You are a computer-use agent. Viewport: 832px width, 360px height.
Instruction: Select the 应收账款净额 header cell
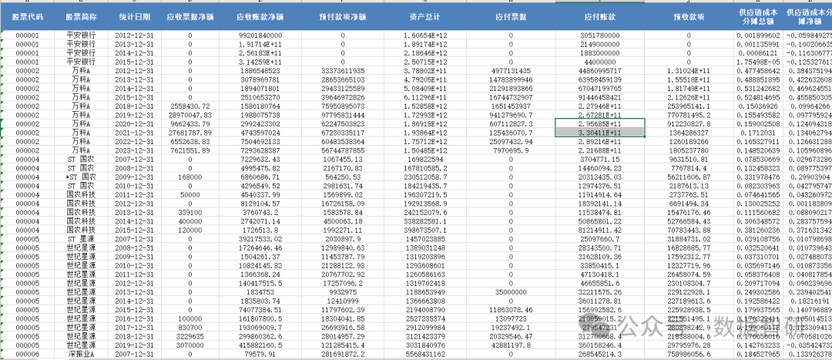point(260,17)
